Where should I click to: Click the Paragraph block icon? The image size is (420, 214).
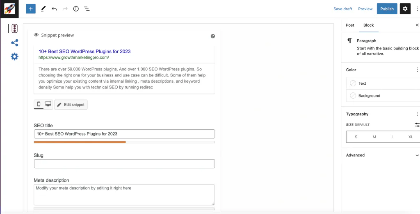click(x=349, y=41)
